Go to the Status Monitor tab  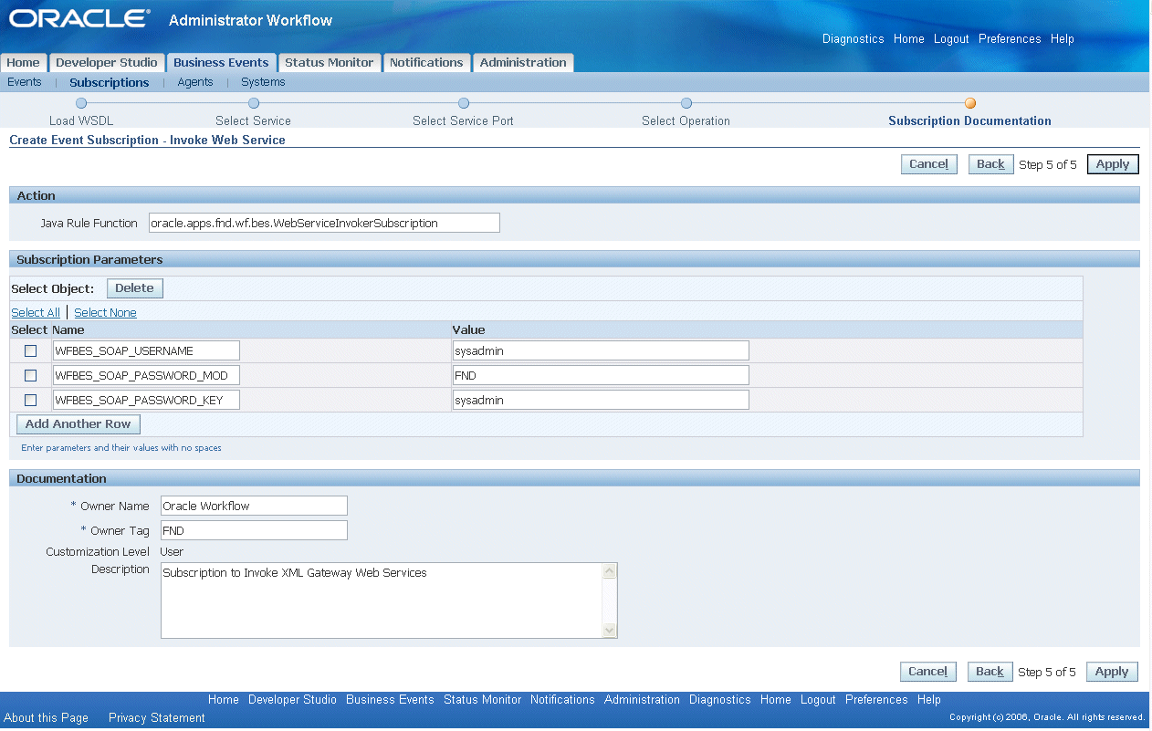[329, 63]
